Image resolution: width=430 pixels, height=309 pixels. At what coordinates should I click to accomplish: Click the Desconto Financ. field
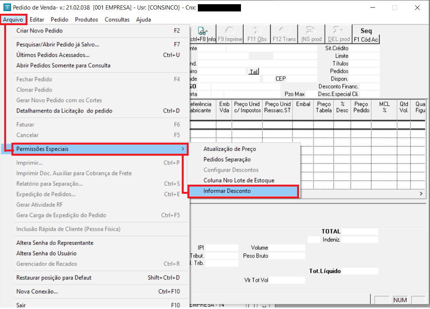click(369, 87)
